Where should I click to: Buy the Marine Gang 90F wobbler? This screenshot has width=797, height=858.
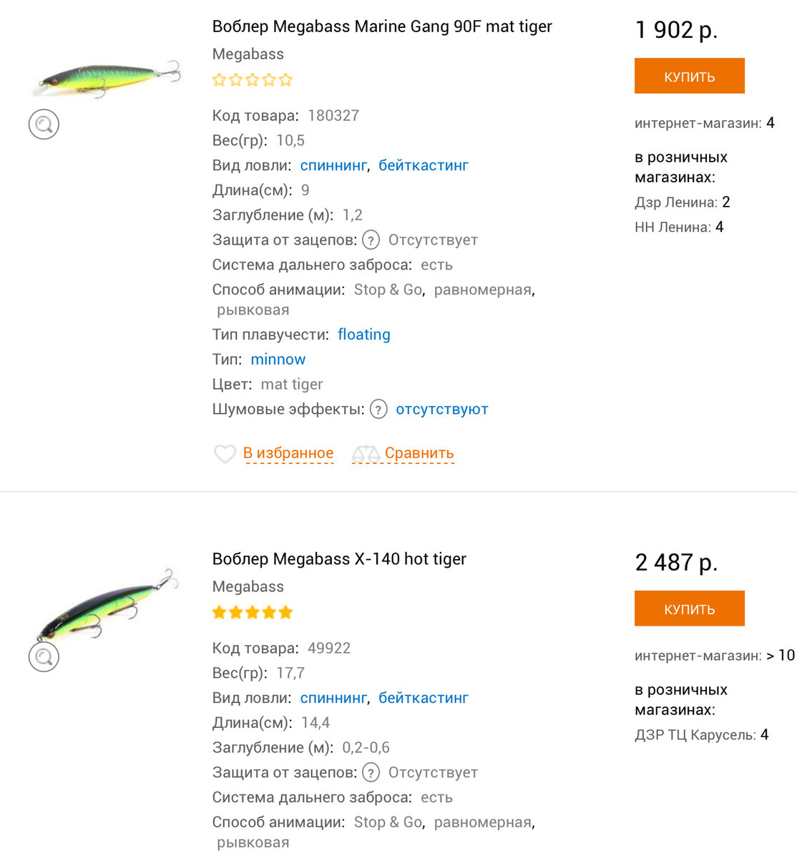tap(690, 76)
